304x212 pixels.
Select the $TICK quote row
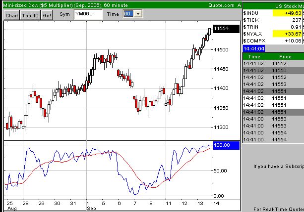(273, 20)
